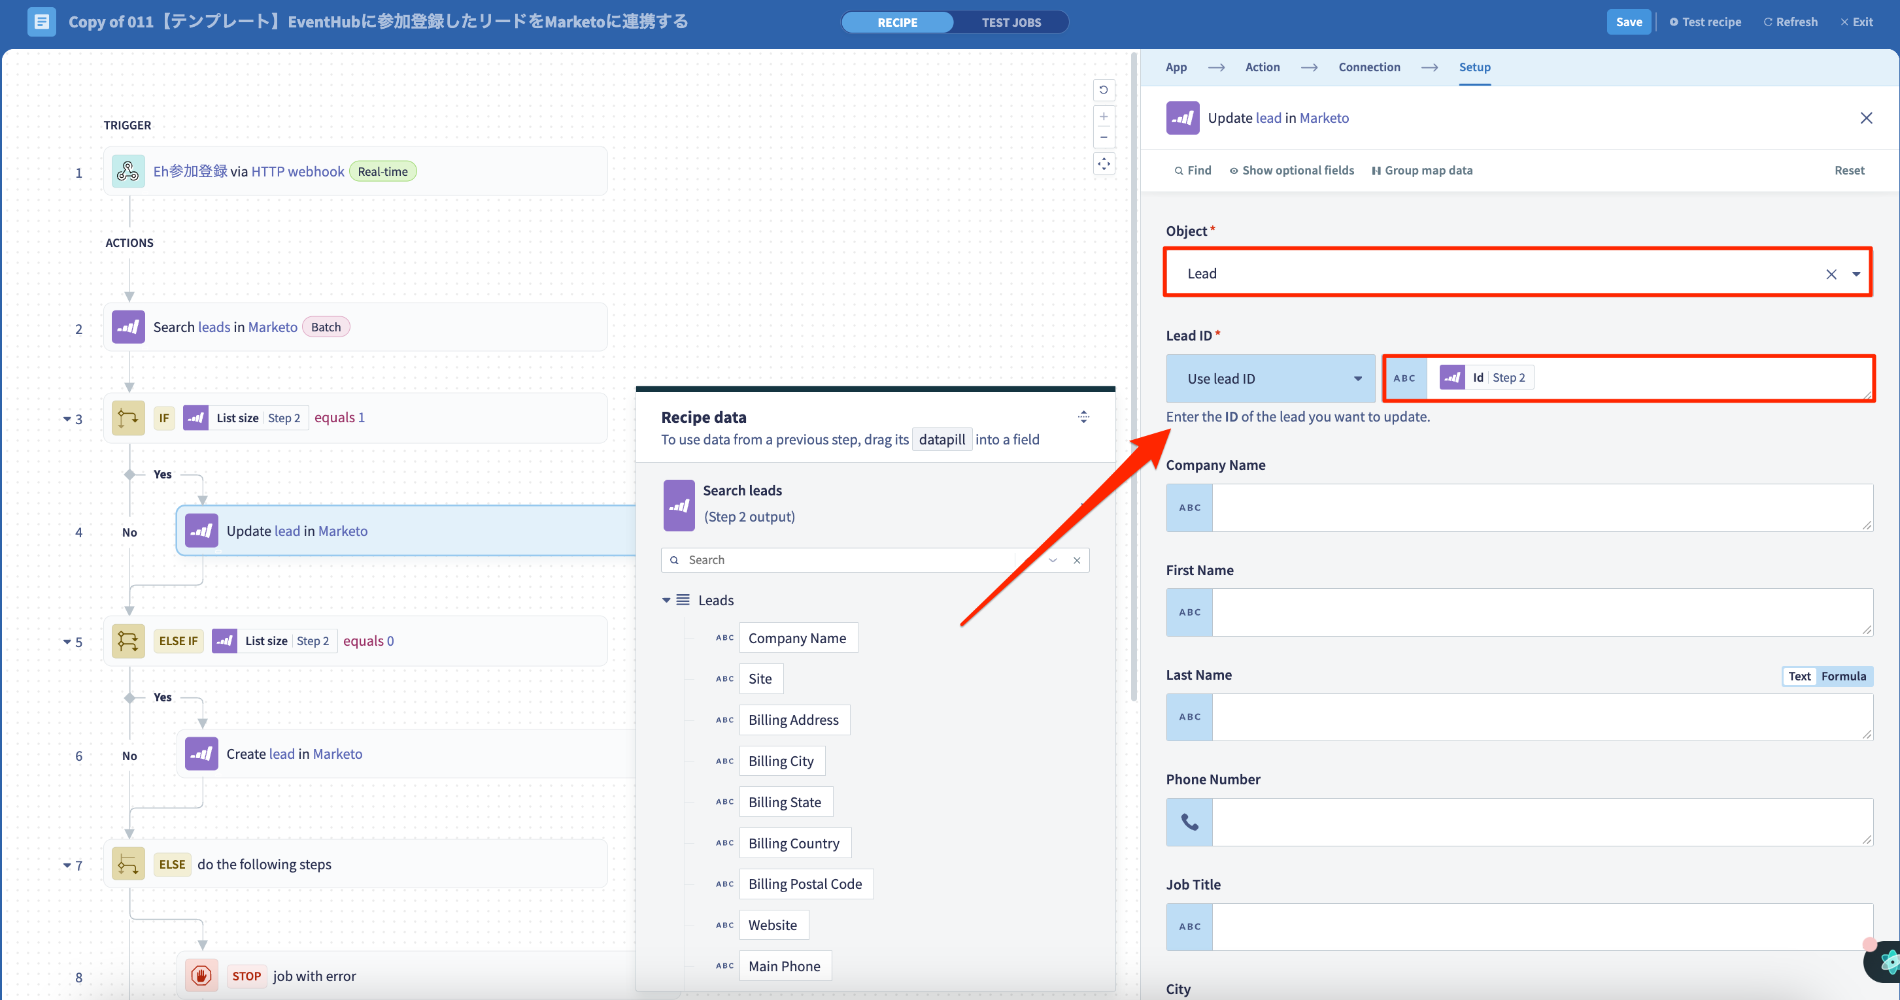Select the Main Phone datapill
Viewport: 1900px width, 1000px height.
(x=785, y=966)
